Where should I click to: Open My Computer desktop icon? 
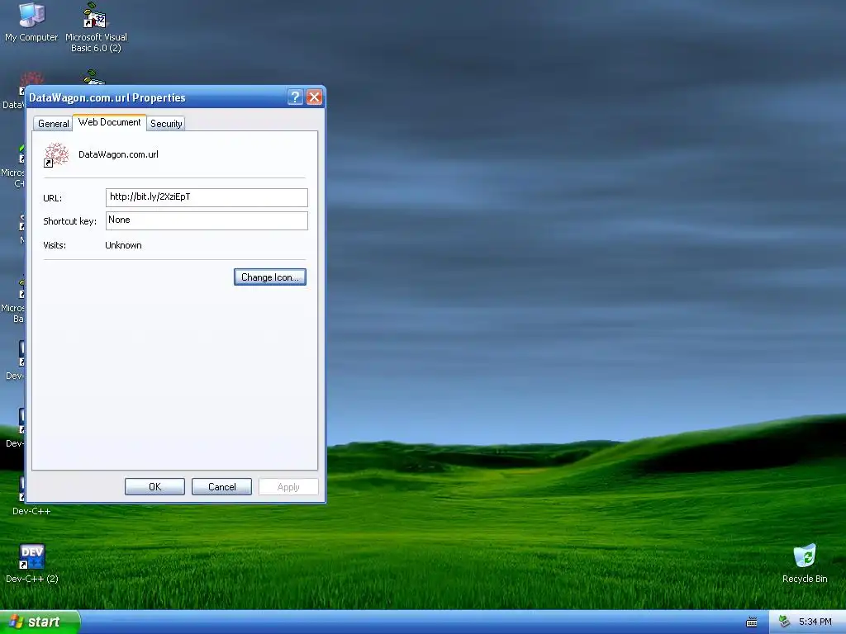click(x=31, y=21)
